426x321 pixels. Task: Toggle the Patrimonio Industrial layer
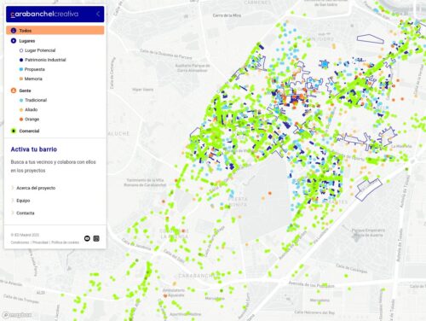point(43,60)
